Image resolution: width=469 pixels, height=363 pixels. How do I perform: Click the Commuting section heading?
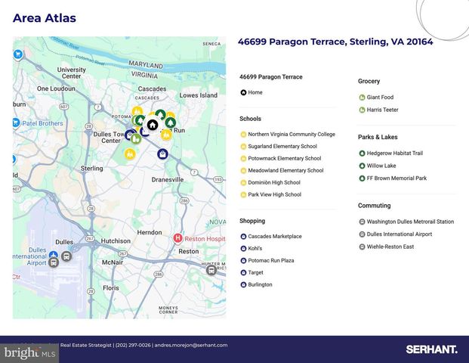[x=374, y=206]
